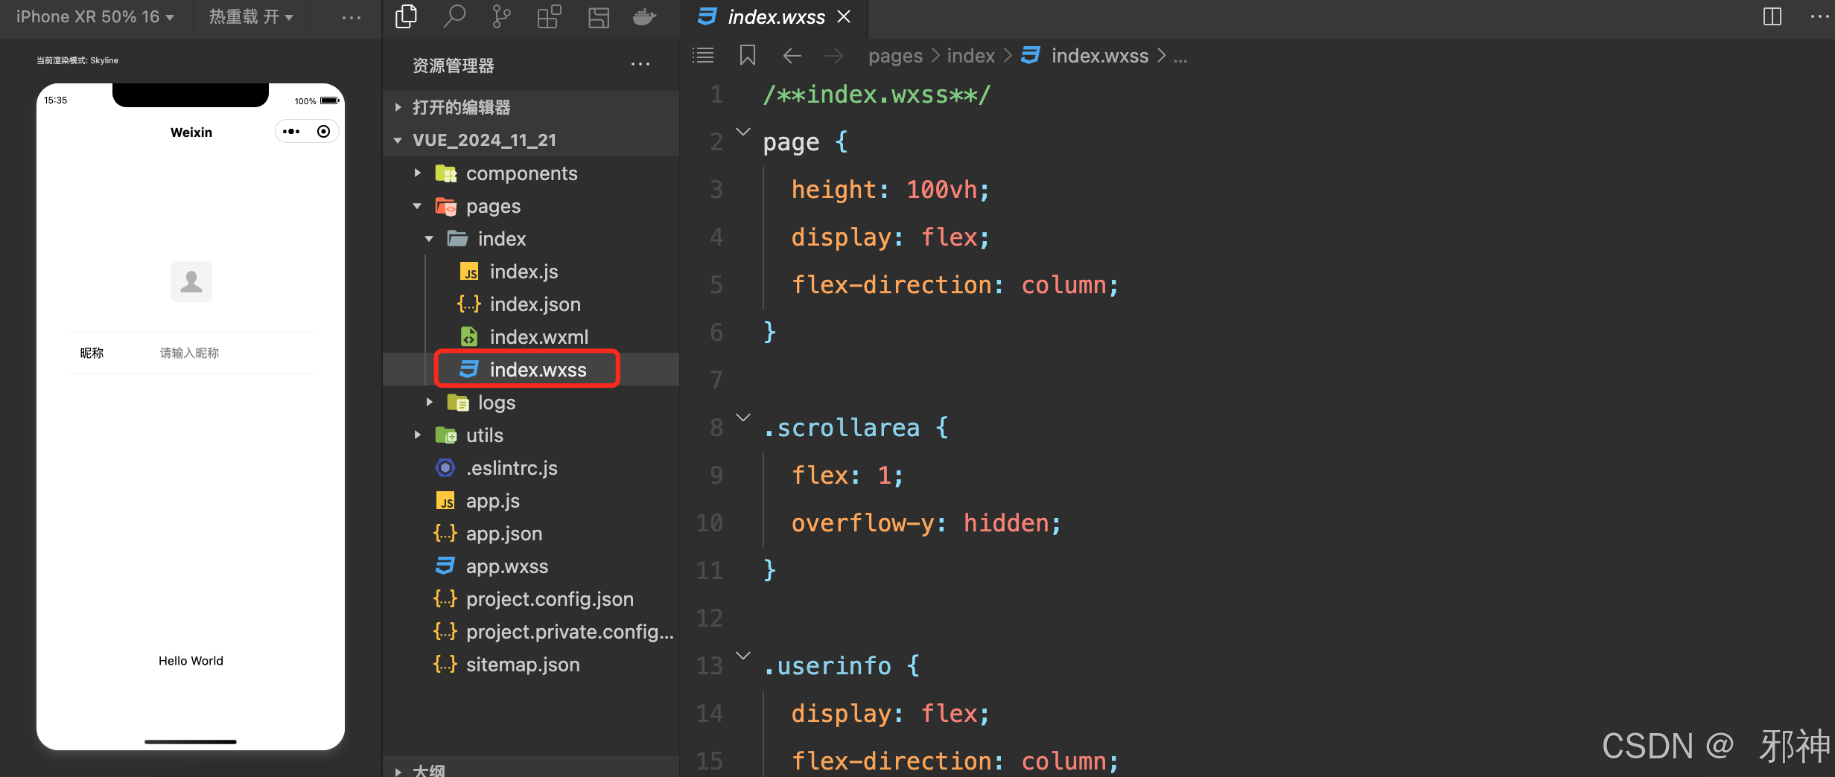Open the Source Control branch icon
1835x777 pixels.
coord(501,16)
